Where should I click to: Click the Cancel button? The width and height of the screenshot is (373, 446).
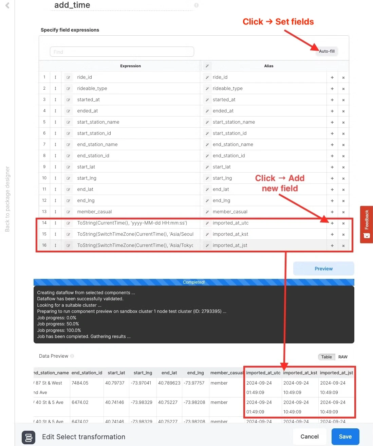tap(310, 436)
